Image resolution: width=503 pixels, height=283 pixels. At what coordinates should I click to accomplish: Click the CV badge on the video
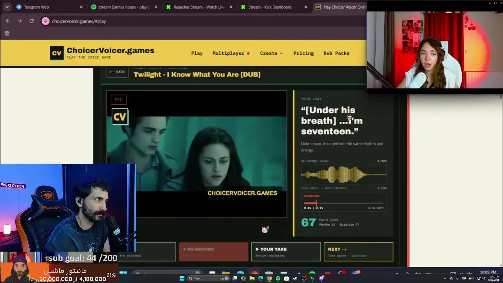(x=120, y=117)
